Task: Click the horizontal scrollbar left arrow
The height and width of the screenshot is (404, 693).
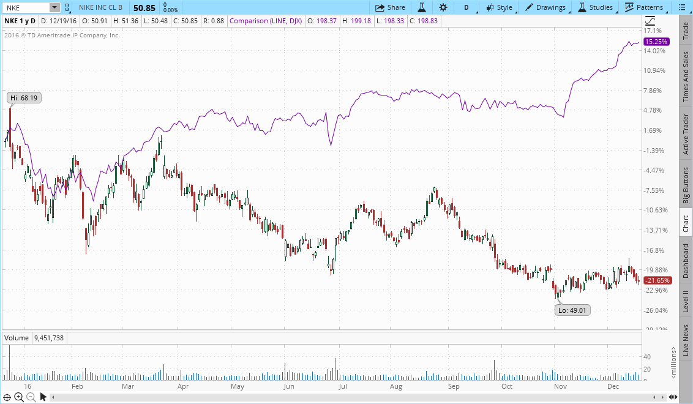Action: tap(53, 397)
